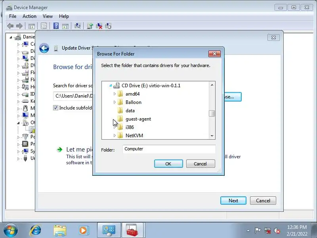Collapse the Other devices category in device tree

[x=18, y=123]
